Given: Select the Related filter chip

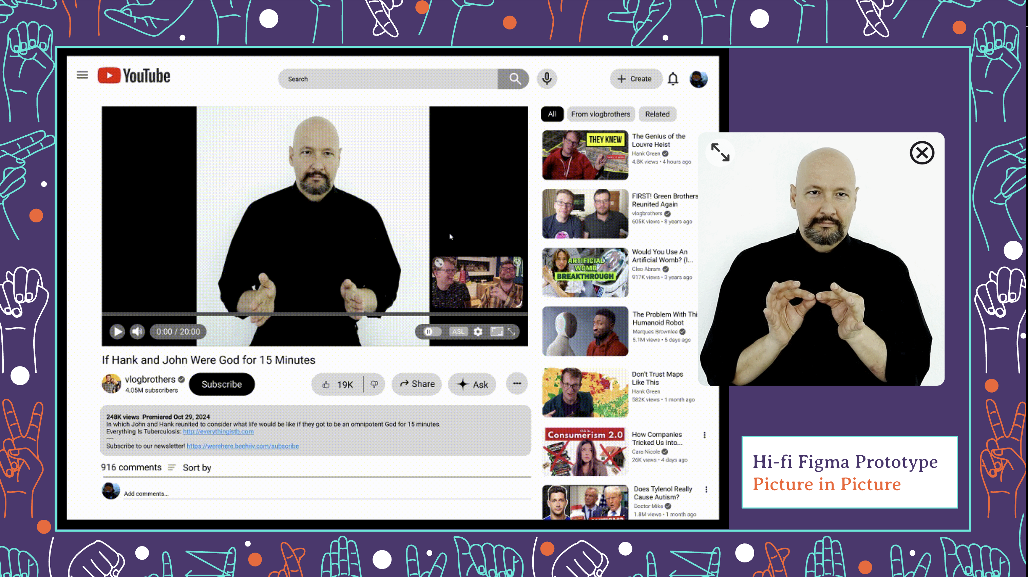Looking at the screenshot, I should click(x=657, y=114).
